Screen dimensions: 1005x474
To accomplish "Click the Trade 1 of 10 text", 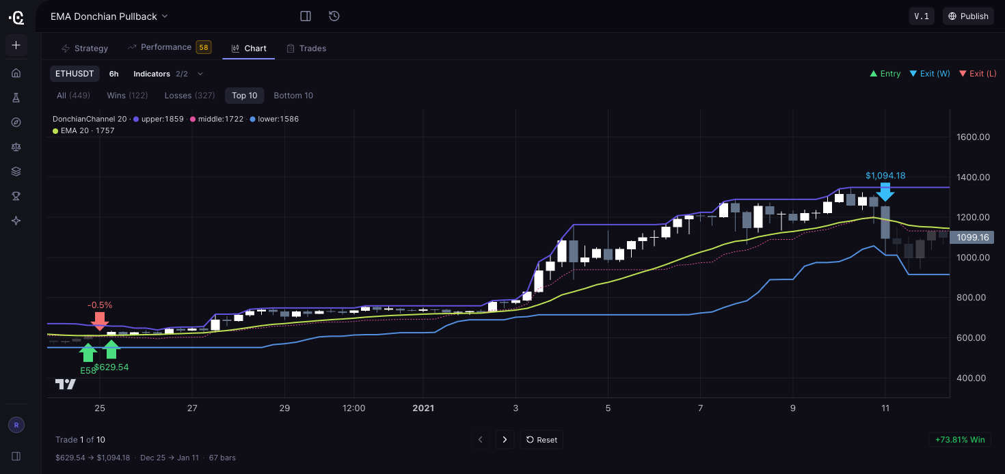I will 81,440.
